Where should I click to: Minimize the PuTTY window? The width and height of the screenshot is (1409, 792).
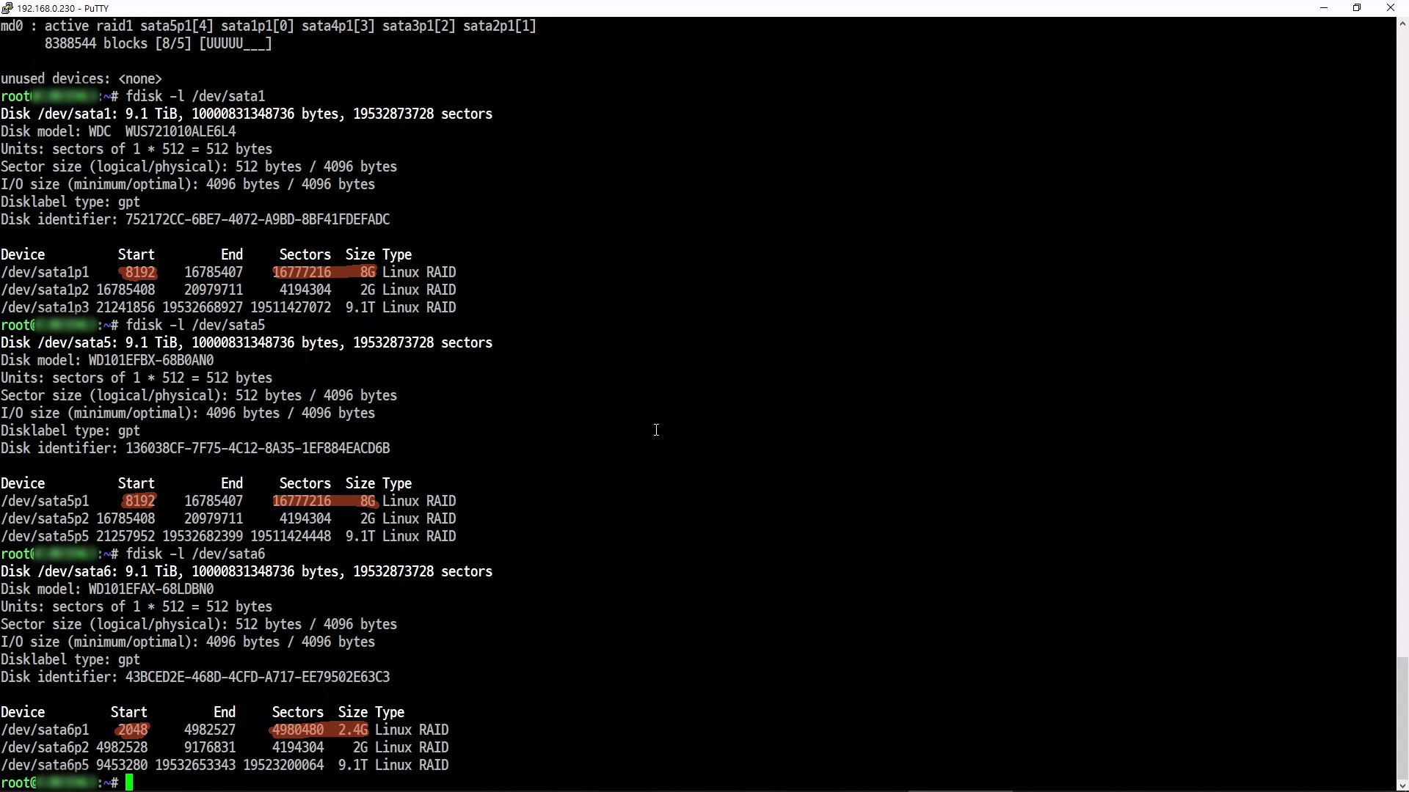[1324, 8]
